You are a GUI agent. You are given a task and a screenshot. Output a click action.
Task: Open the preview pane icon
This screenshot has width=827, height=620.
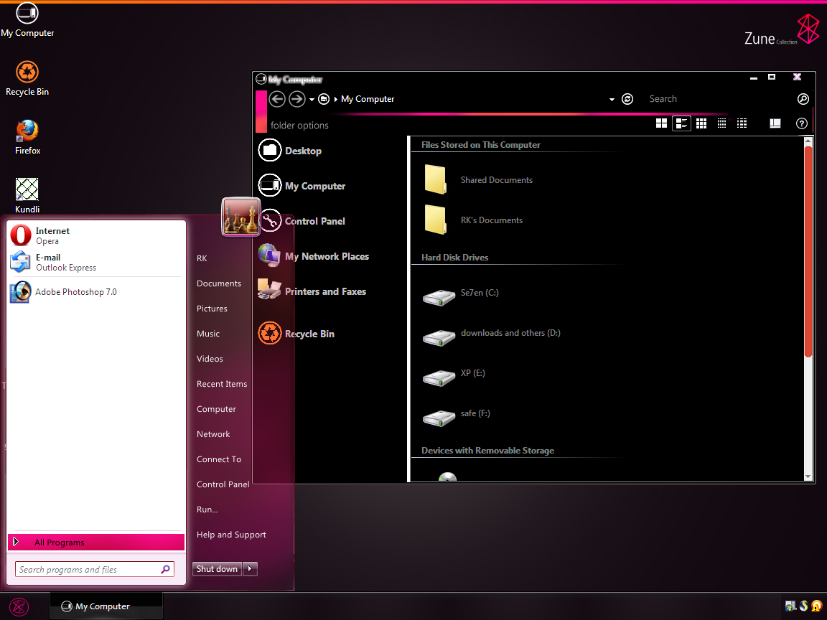pyautogui.click(x=775, y=123)
